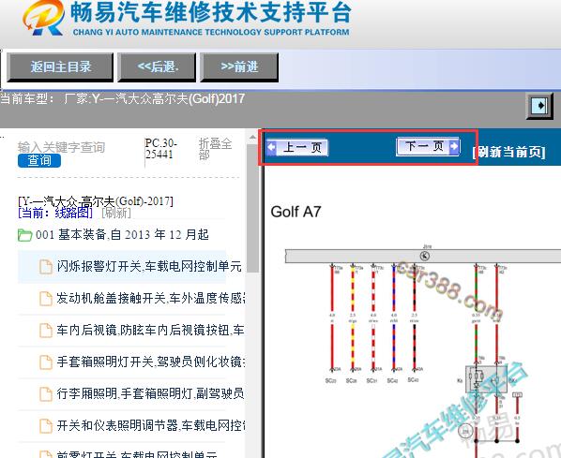Click document icon beside 发动机舱盖接触开关

[45, 299]
